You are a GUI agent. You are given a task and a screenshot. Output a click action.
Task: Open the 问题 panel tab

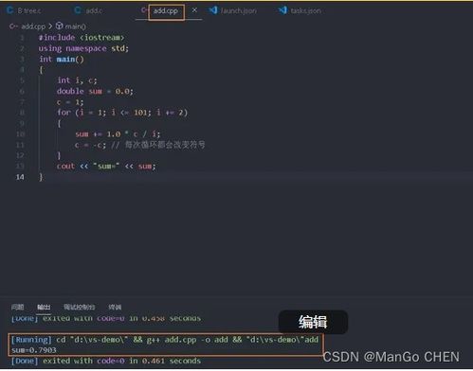[x=18, y=307]
